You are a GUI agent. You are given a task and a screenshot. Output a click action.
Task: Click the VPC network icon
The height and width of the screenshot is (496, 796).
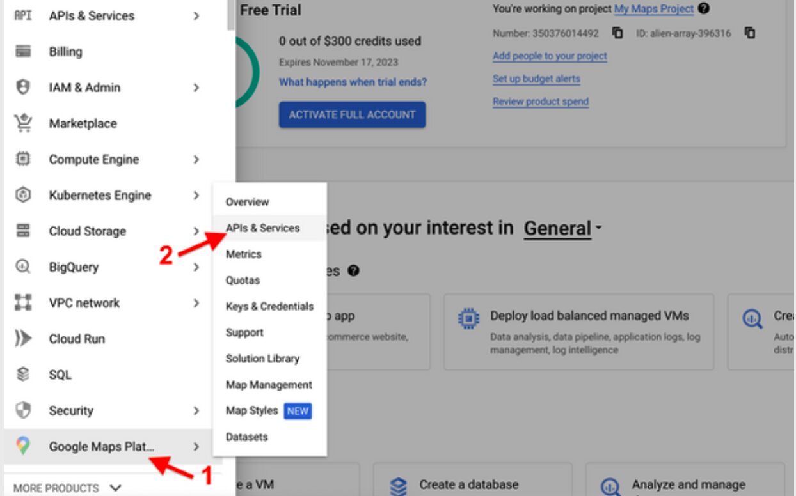(x=23, y=303)
